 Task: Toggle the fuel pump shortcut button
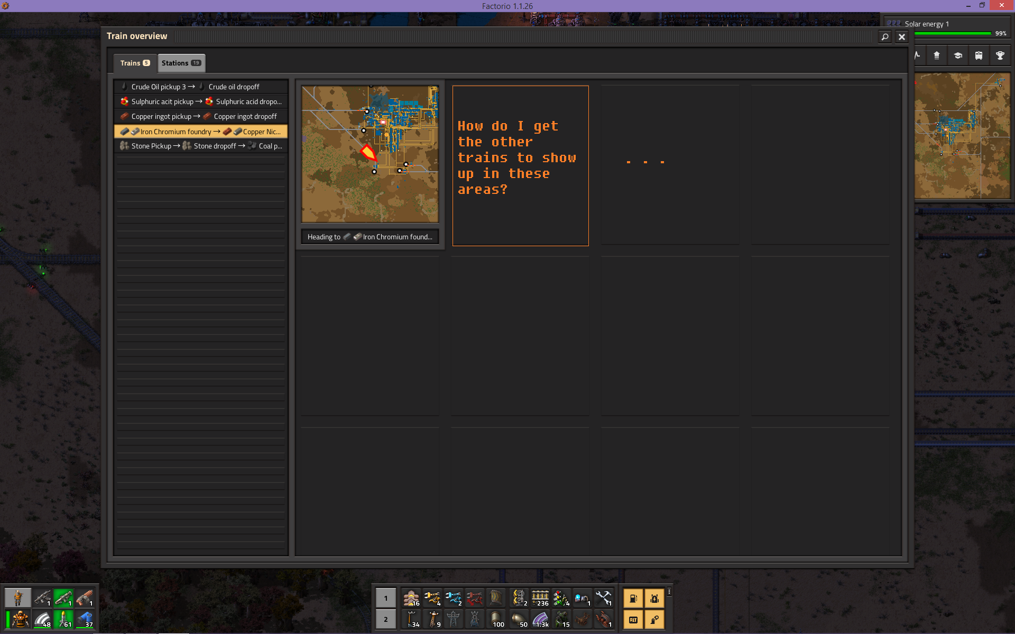pos(633,599)
